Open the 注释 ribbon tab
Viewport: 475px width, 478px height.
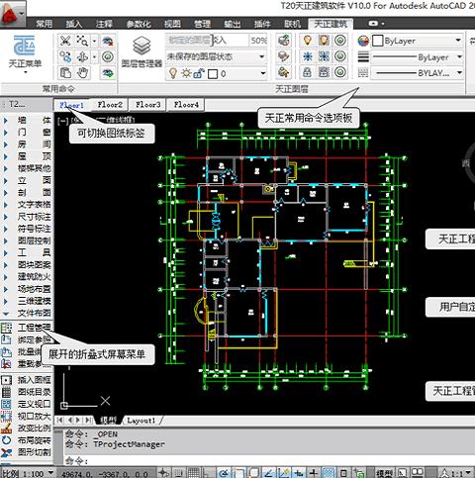(x=104, y=24)
